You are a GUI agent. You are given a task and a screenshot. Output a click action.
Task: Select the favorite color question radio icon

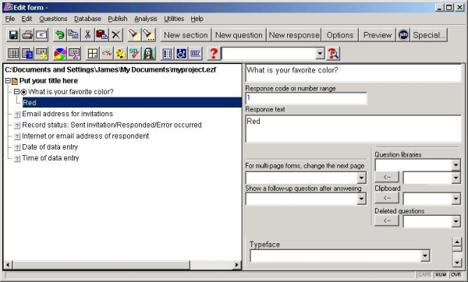pos(23,92)
